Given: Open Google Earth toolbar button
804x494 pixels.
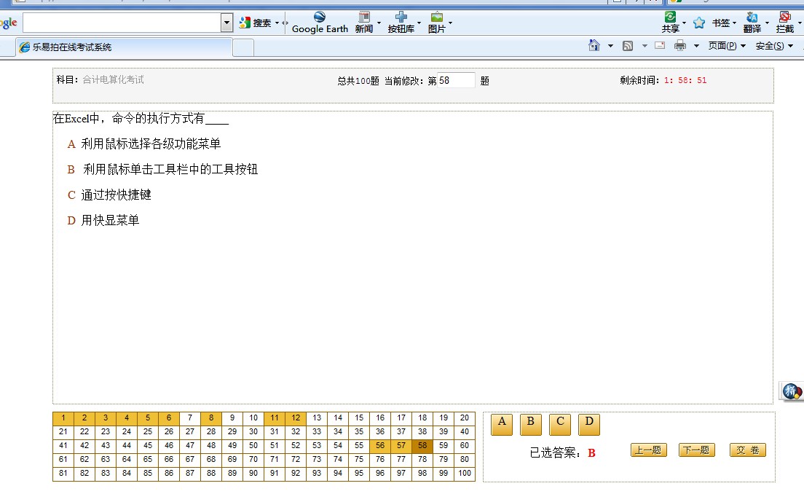Looking at the screenshot, I should click(320, 23).
